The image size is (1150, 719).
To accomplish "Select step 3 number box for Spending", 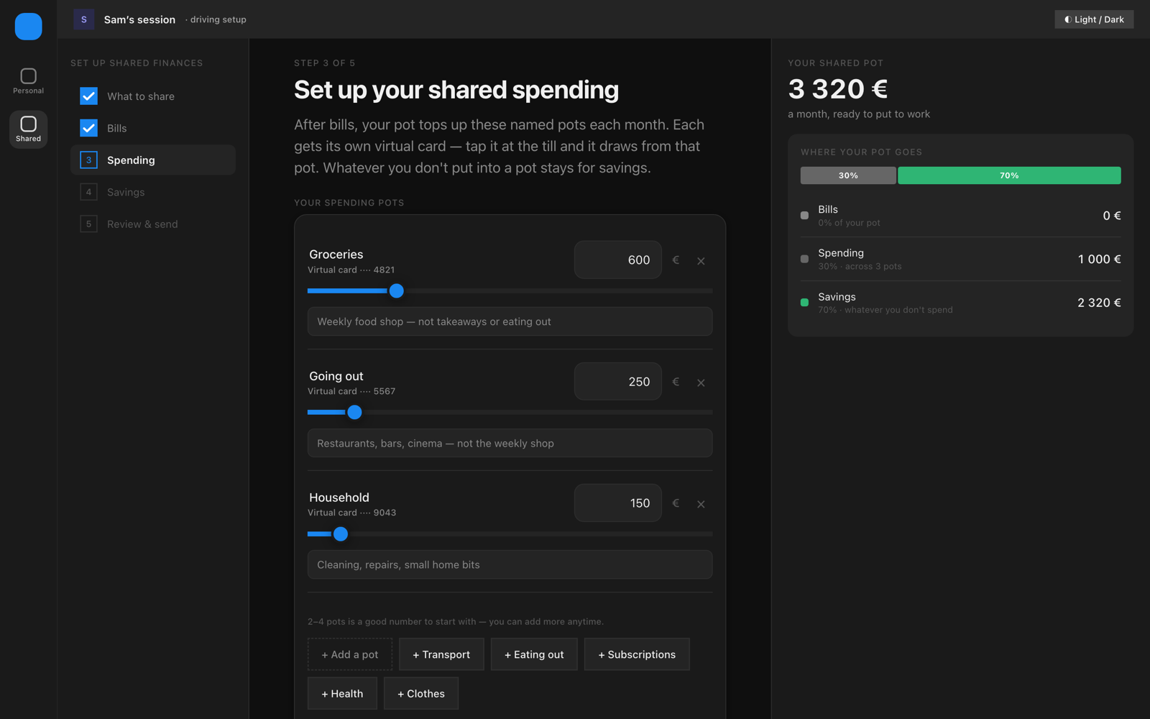I will point(88,160).
